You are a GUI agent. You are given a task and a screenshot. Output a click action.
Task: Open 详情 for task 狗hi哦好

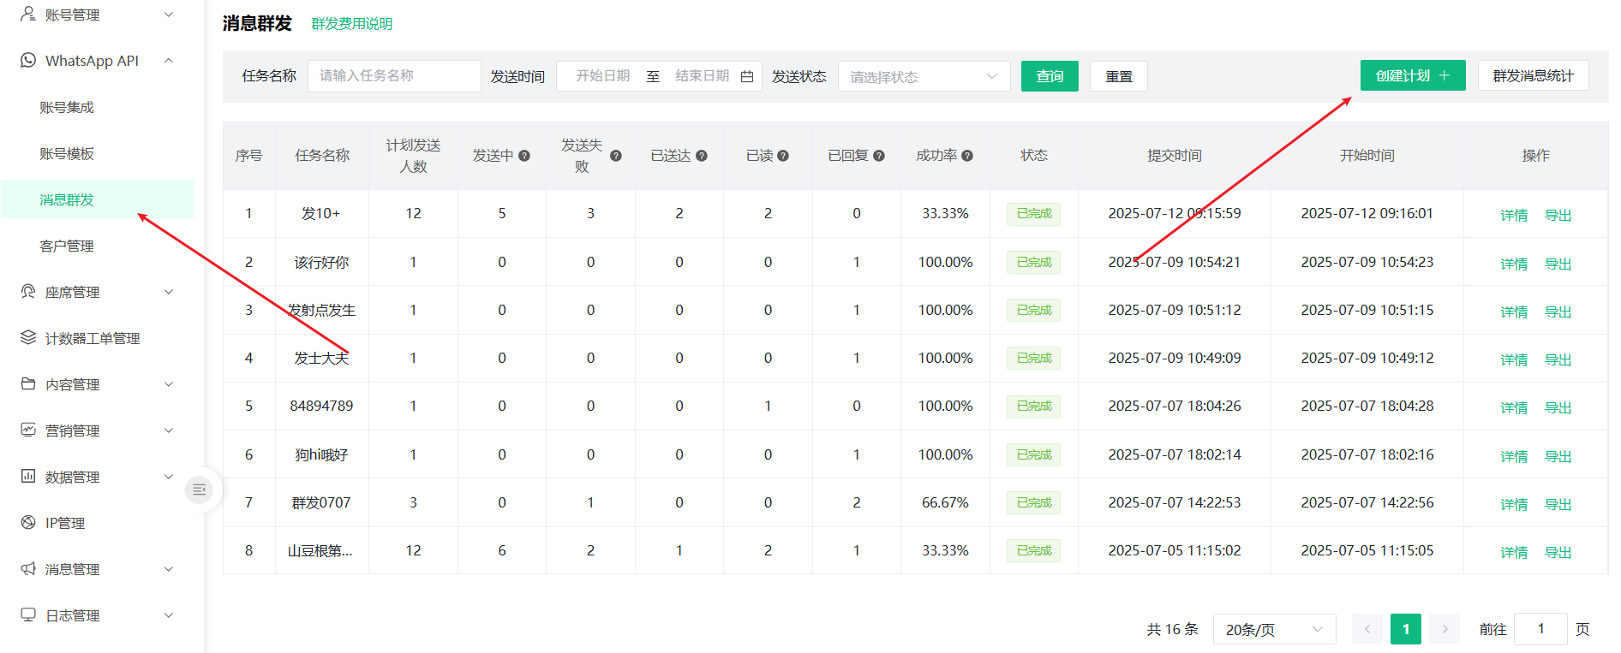[1514, 456]
